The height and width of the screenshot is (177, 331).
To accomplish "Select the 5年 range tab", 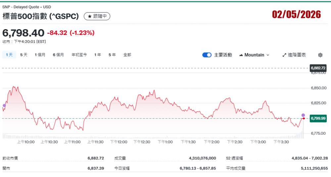I will (x=112, y=55).
